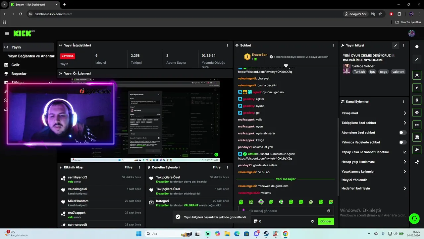
Task: Toggle broadcast signal icon in right sidebar
Action: pyautogui.click(x=417, y=125)
